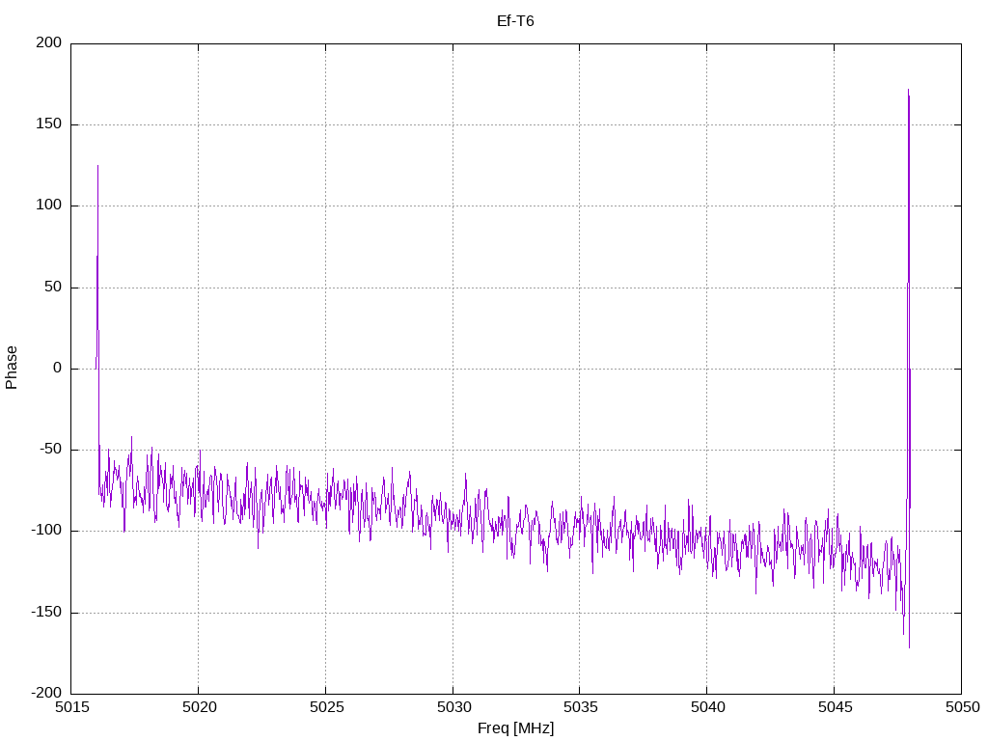
Task: Click the 5030 x-axis tick label
Action: coord(453,707)
